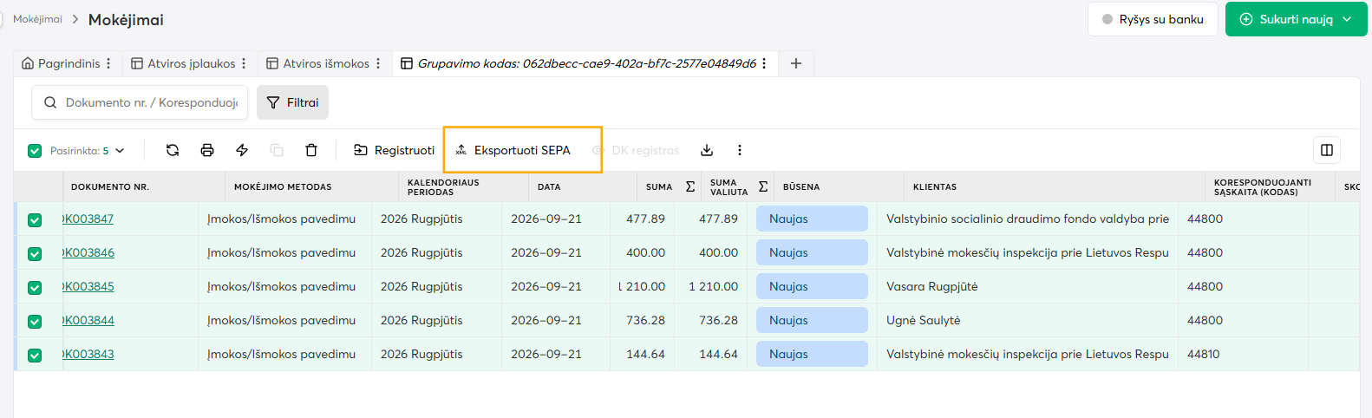
Task: Click Eksportuoti SEPA button
Action: point(513,150)
